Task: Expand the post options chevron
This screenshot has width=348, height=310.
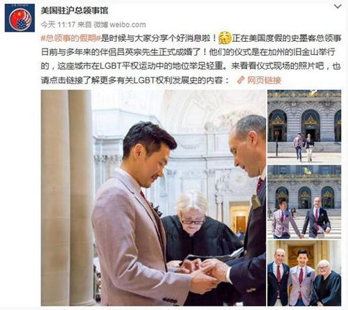Action: point(338,6)
